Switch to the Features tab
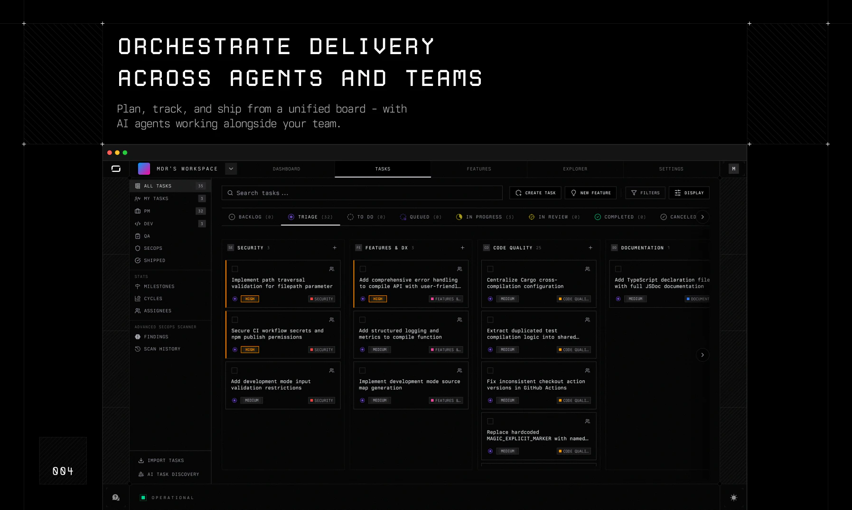 (x=479, y=169)
